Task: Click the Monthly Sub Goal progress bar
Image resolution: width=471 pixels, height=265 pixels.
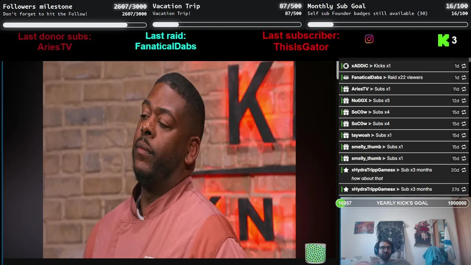Action: 388,25
